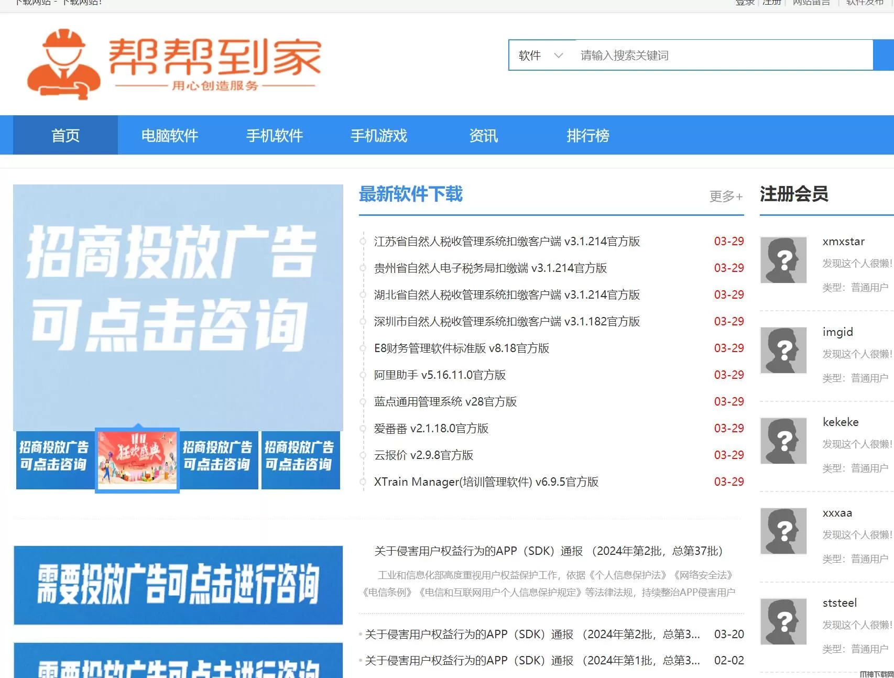The image size is (894, 678).
Task: Switch to the 排行榜 page
Action: [587, 136]
